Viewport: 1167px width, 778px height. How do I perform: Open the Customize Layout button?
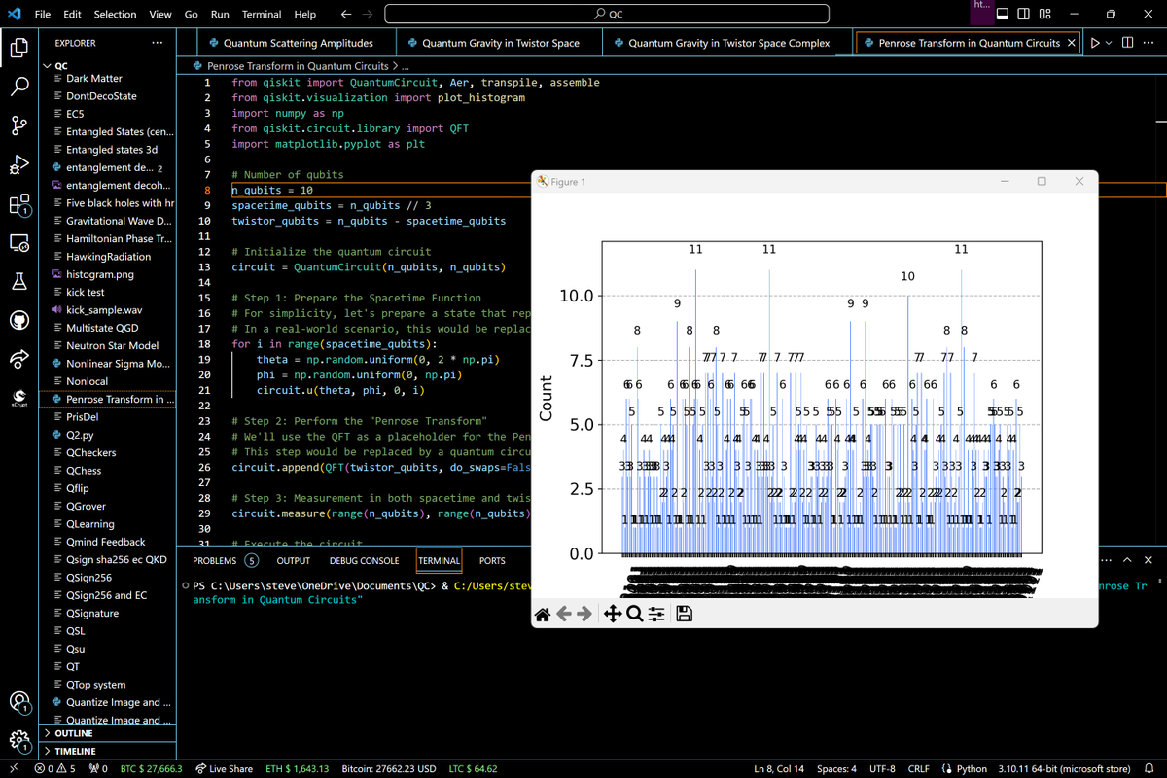coord(1044,15)
